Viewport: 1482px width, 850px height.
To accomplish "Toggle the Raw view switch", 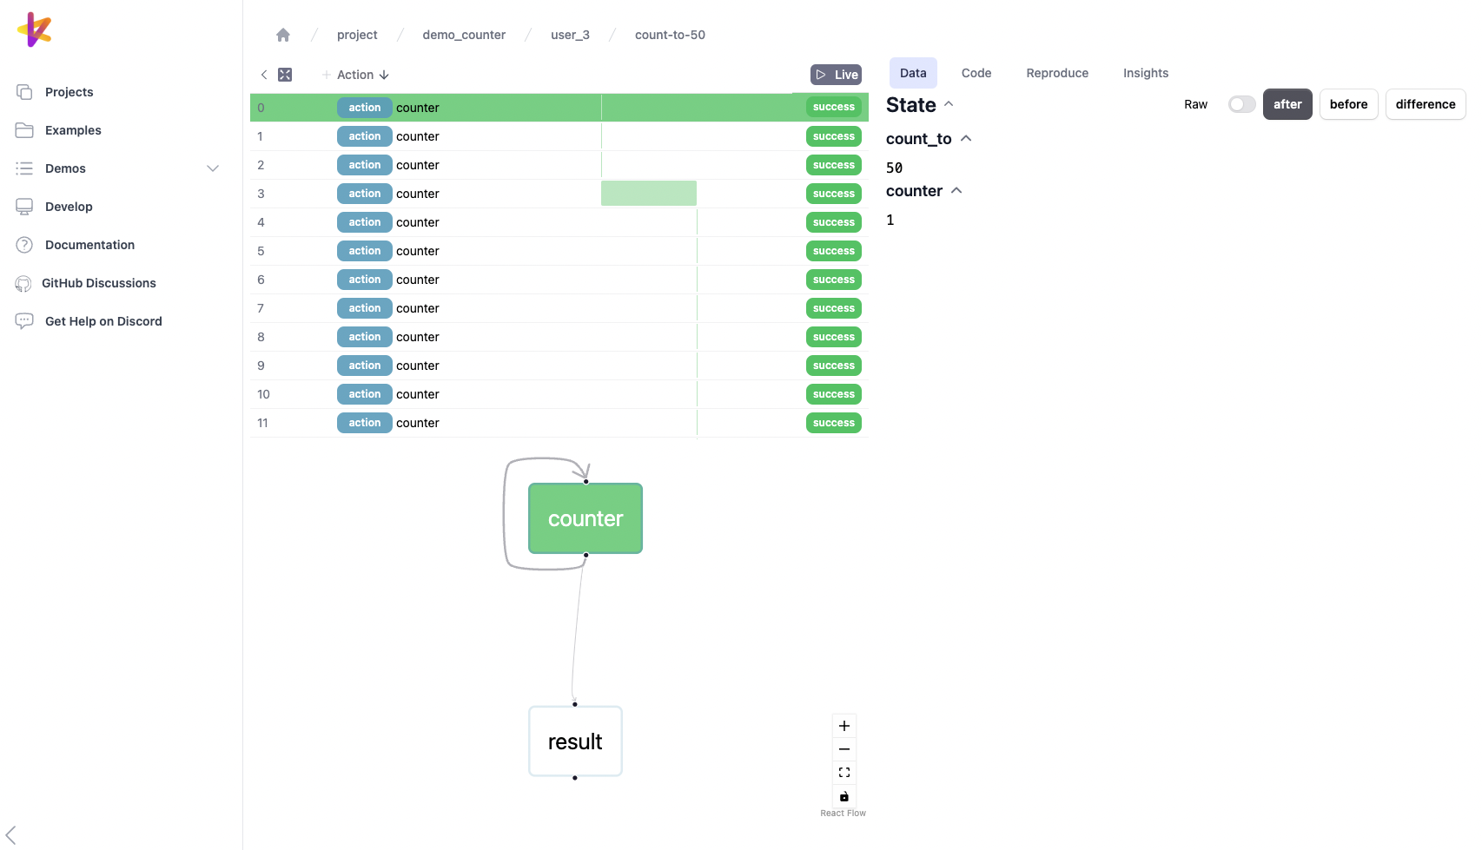I will [1241, 104].
